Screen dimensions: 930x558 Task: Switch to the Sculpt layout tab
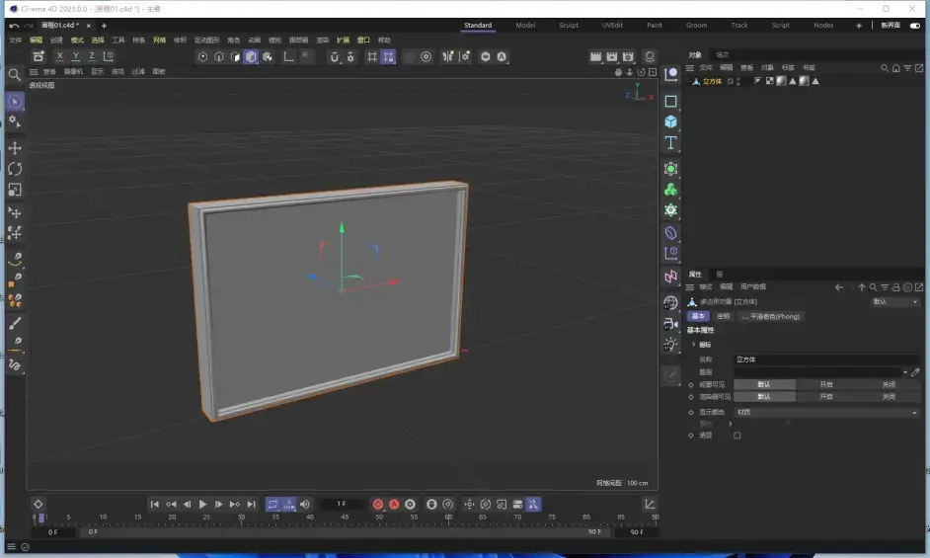[569, 25]
